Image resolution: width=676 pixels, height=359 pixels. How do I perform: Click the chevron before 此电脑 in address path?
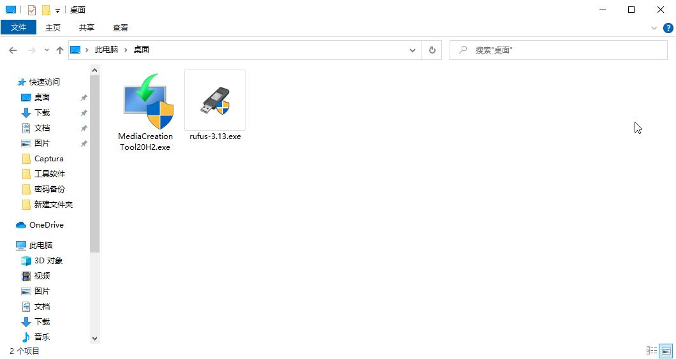pos(87,50)
